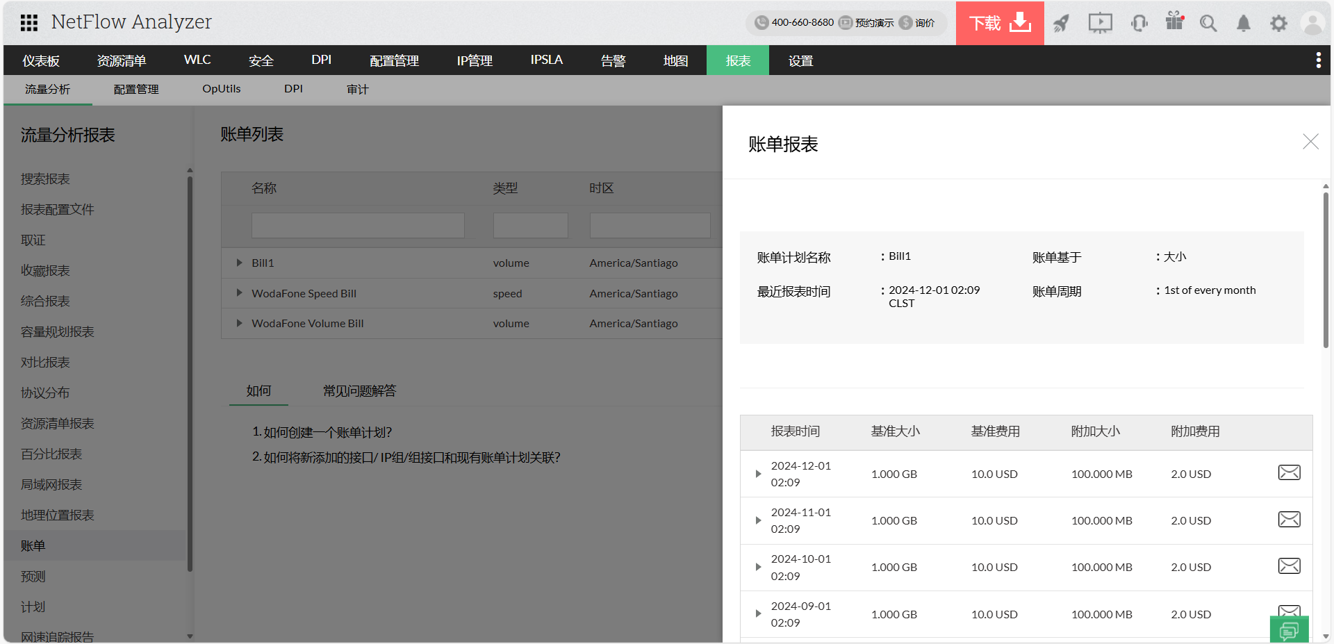Screen dimensions: 1334x644
Task: Open the vertical three-dot more menu
Action: tap(1318, 60)
